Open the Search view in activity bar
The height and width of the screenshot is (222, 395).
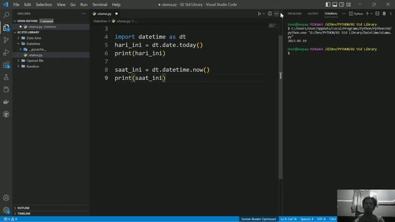tap(6, 15)
